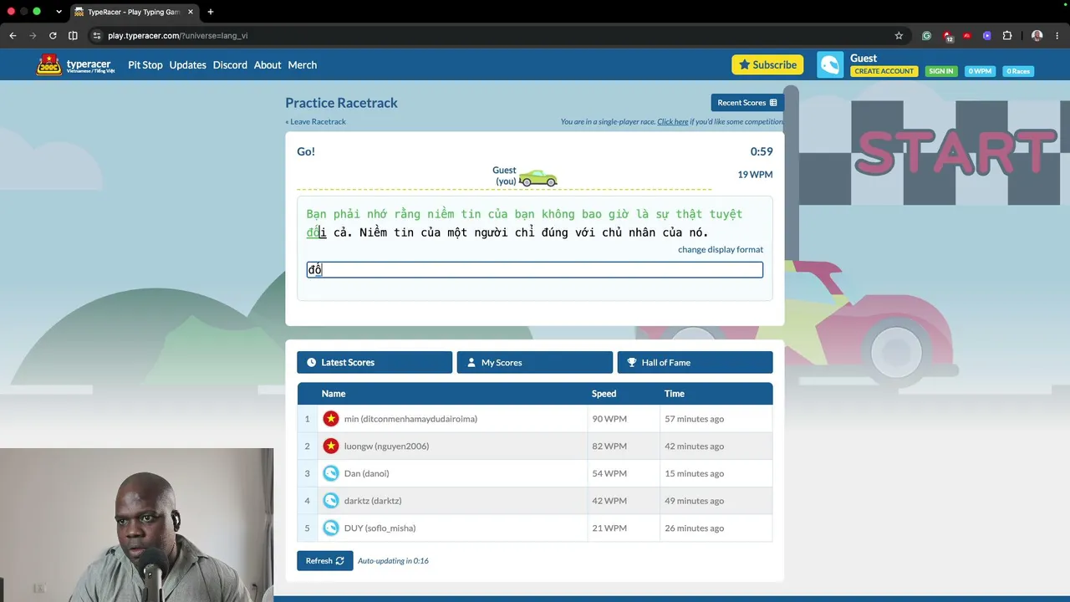Click the Vietnam flag beside luongw

[x=331, y=446]
